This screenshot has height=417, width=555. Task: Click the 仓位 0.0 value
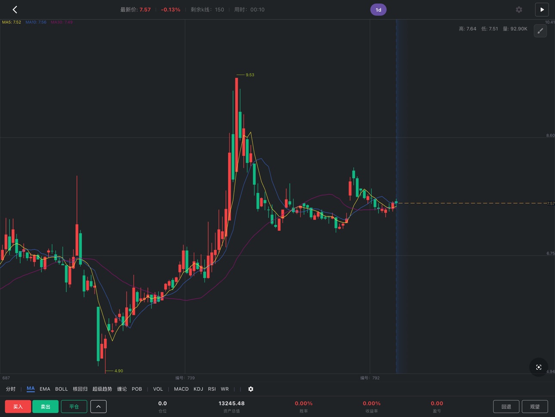click(x=162, y=404)
